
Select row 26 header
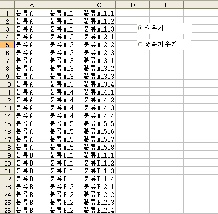click(x=7, y=210)
